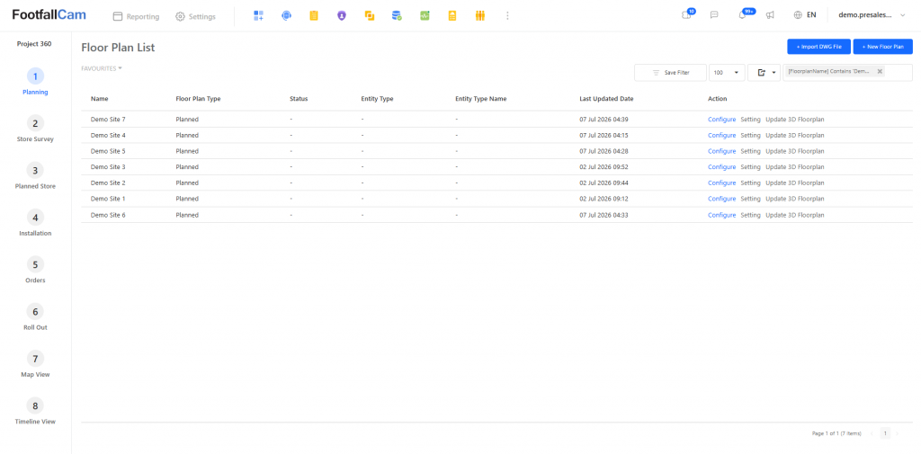Image resolution: width=921 pixels, height=454 pixels.
Task: Click the puzzle icon with badge 10
Action: [x=686, y=15]
